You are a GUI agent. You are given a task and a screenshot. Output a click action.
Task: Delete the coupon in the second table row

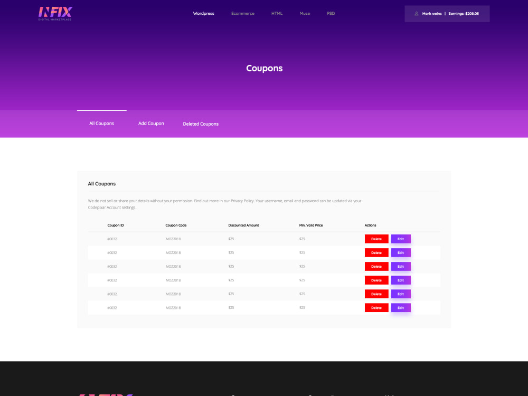pos(376,252)
